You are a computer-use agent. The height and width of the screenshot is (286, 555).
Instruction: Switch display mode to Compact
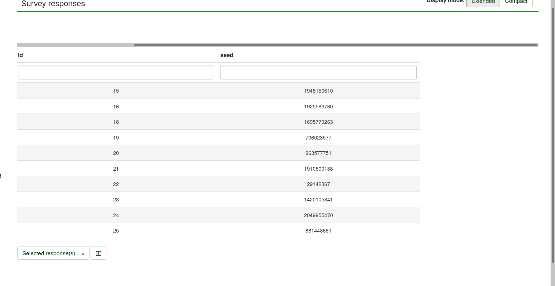[x=516, y=2]
